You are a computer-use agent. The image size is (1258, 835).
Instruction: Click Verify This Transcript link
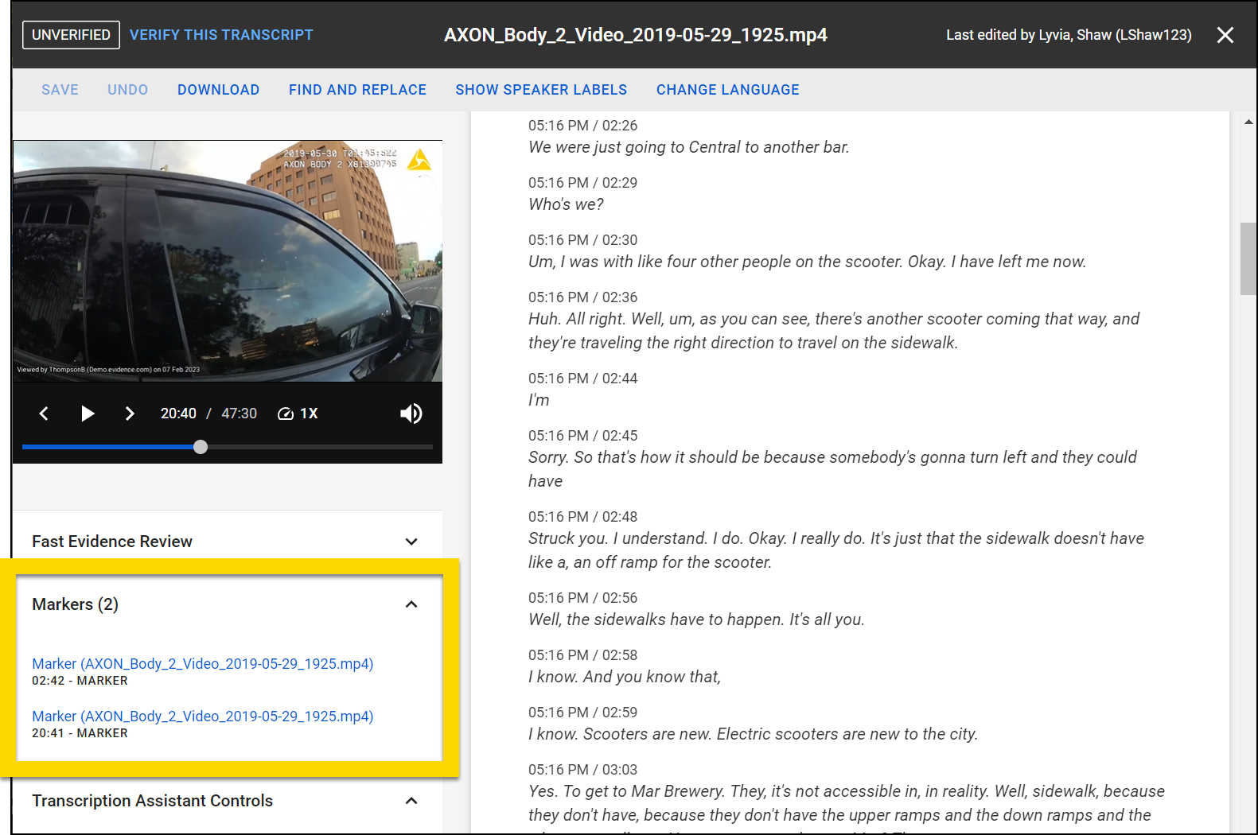[x=221, y=35]
